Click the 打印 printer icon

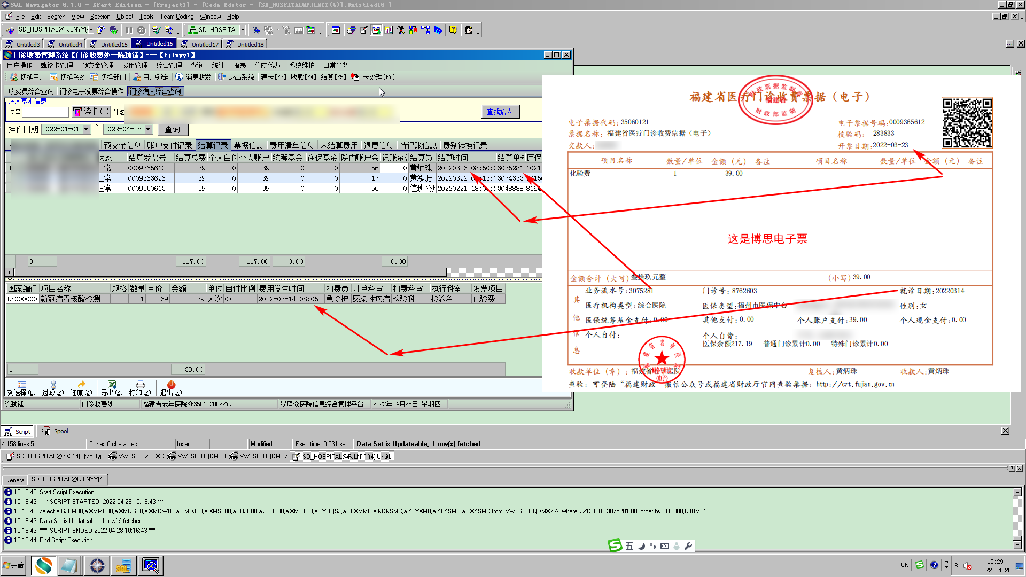pyautogui.click(x=140, y=385)
